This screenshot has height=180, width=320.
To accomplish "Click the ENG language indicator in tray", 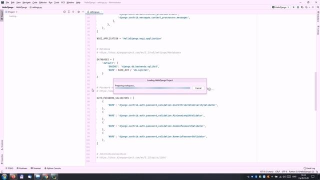I will 294,176.
